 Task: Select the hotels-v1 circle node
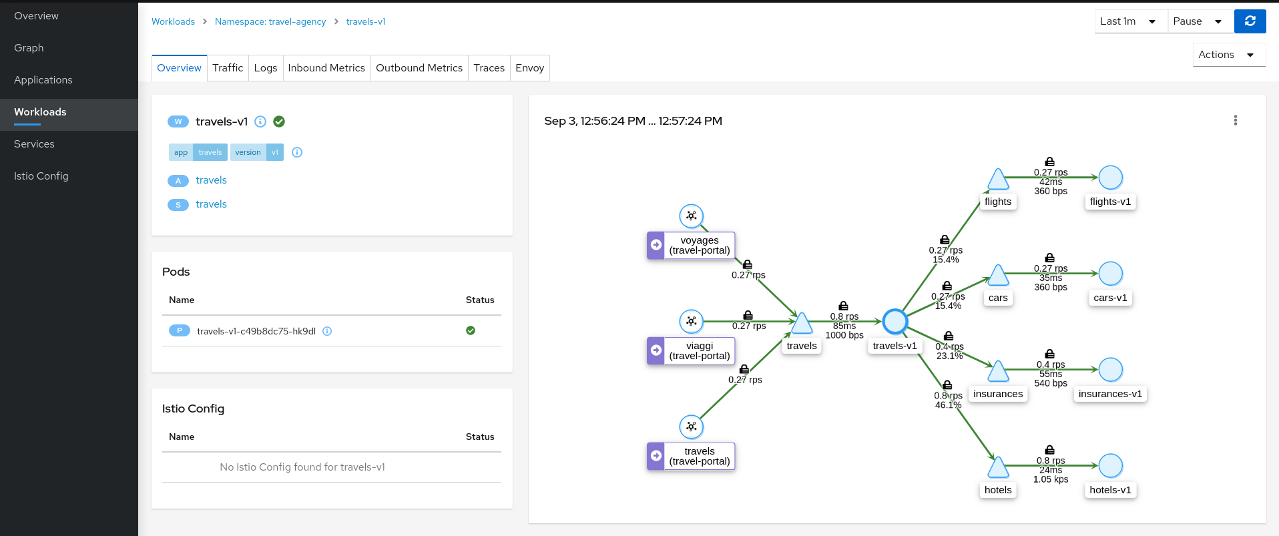click(1110, 466)
